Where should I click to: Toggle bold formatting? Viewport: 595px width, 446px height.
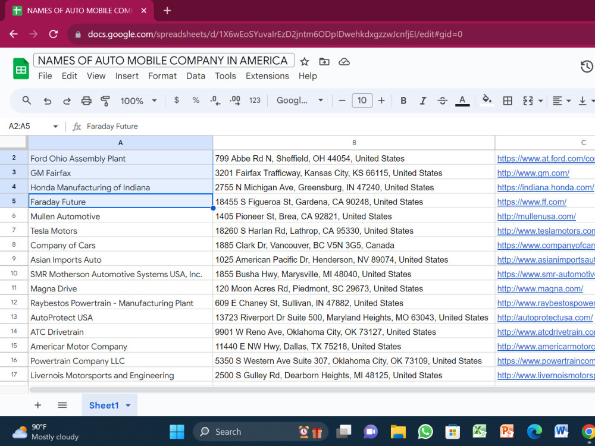coord(403,100)
